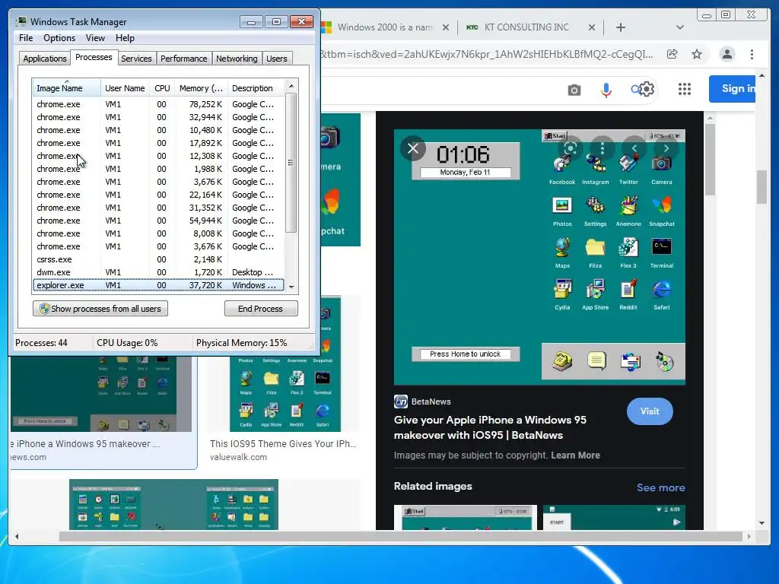779x584 pixels.
Task: Open preview image more options dots
Action: click(x=603, y=148)
